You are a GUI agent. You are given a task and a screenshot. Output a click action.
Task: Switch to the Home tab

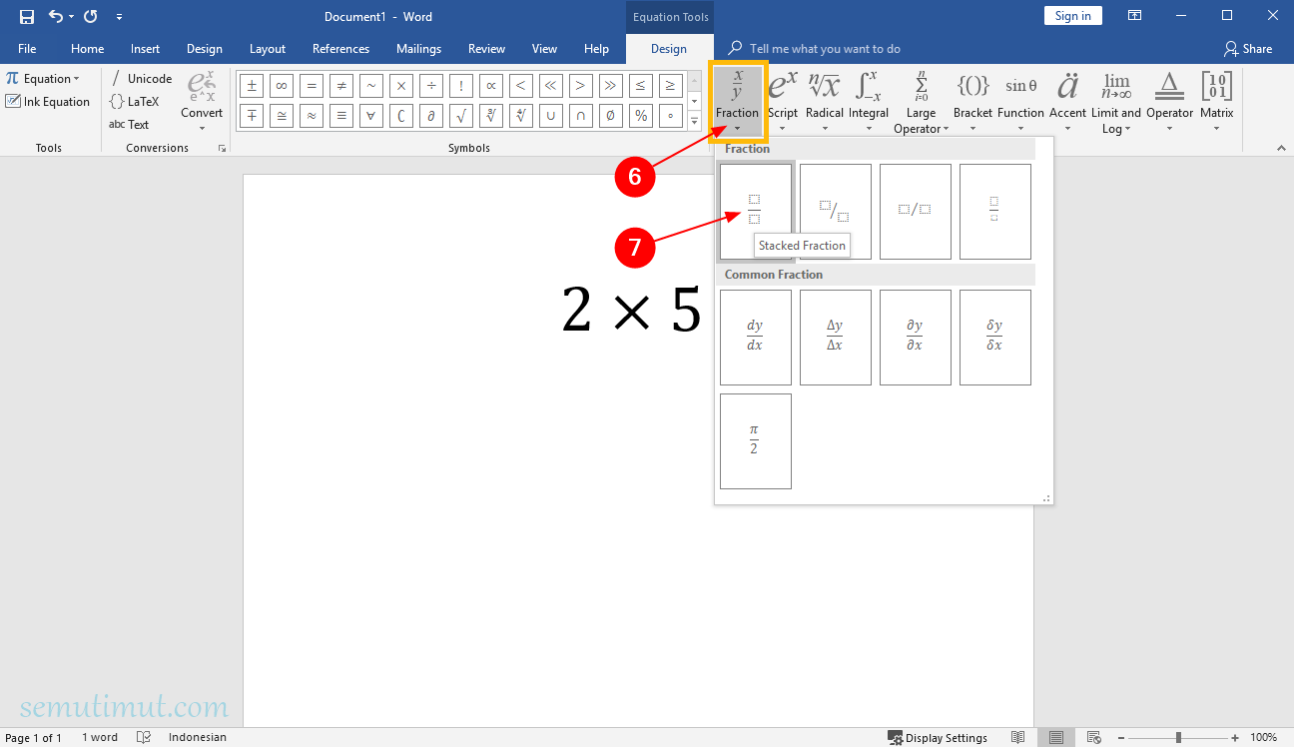point(87,48)
